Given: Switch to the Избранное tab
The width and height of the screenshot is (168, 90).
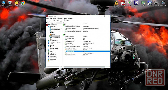Looking at the screenshot, I should (x=53, y=23).
